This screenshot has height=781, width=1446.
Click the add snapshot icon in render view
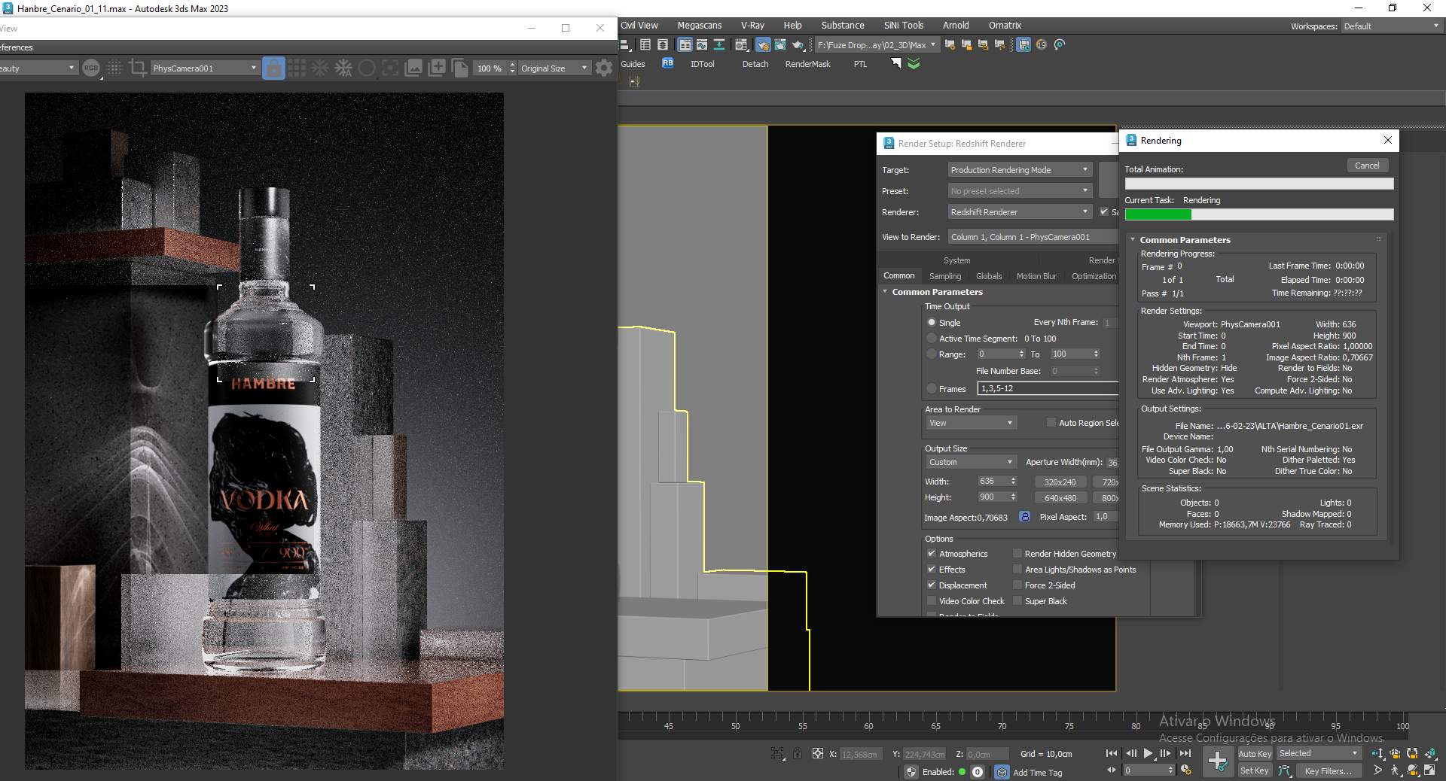(437, 68)
